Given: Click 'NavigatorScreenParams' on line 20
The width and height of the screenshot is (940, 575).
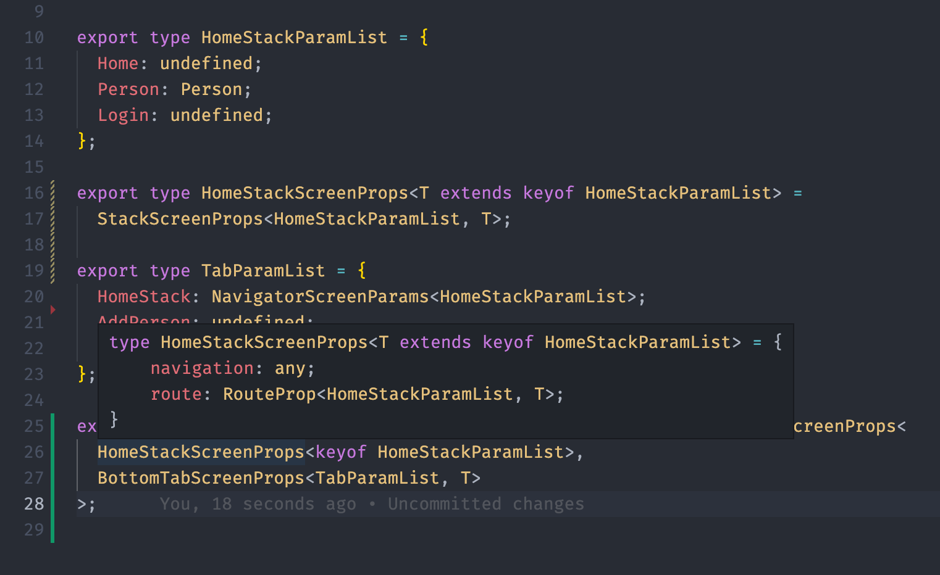Looking at the screenshot, I should click(320, 297).
